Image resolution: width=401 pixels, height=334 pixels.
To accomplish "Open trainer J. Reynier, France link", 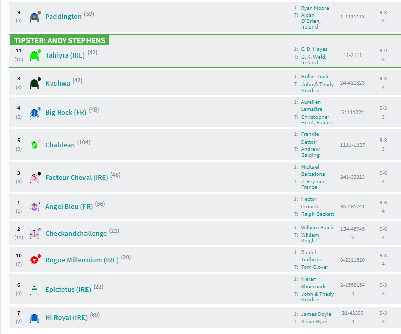I will coord(313,184).
